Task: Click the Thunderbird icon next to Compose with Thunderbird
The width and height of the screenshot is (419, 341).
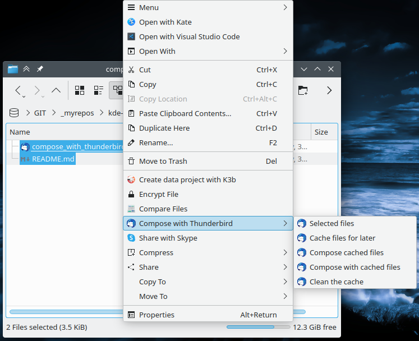Action: tap(131, 223)
